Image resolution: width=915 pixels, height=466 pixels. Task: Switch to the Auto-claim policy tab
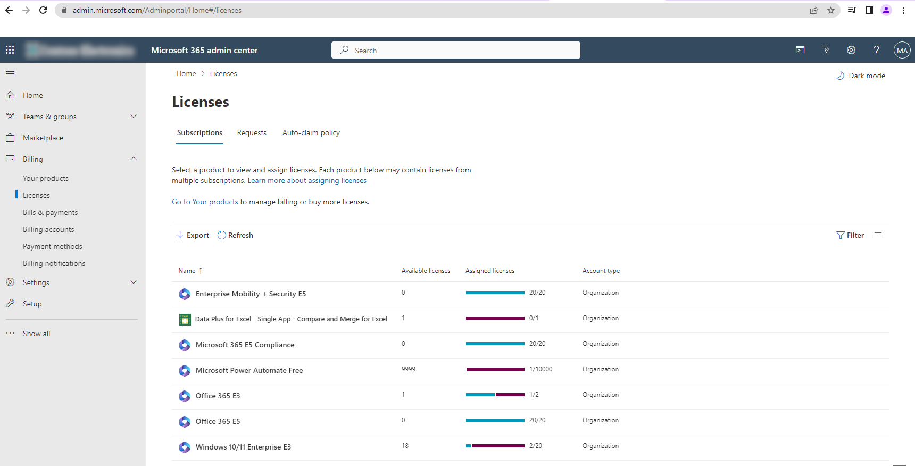[x=311, y=132]
